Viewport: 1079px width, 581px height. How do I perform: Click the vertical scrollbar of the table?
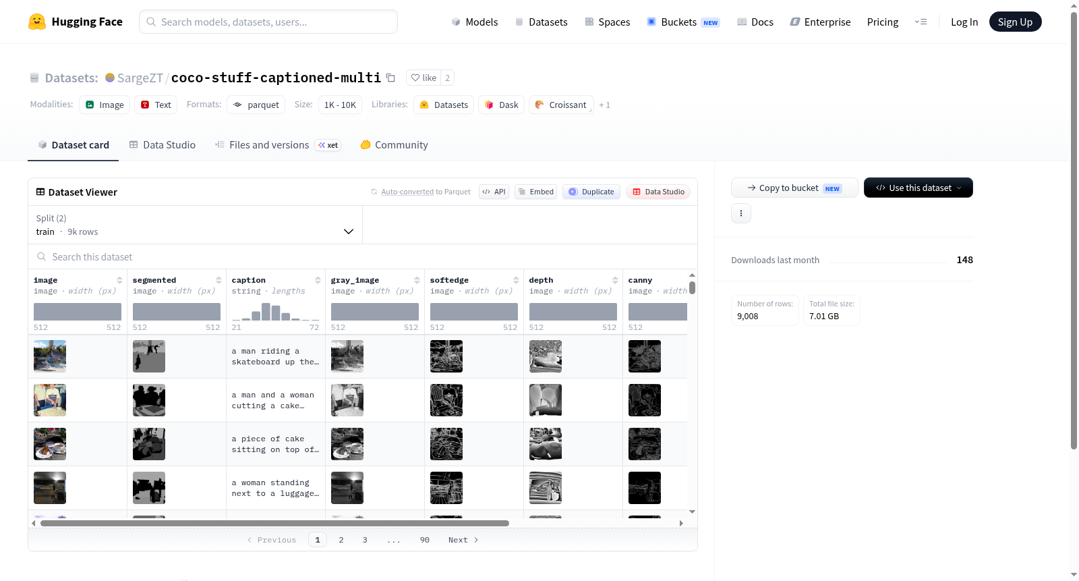tap(692, 288)
